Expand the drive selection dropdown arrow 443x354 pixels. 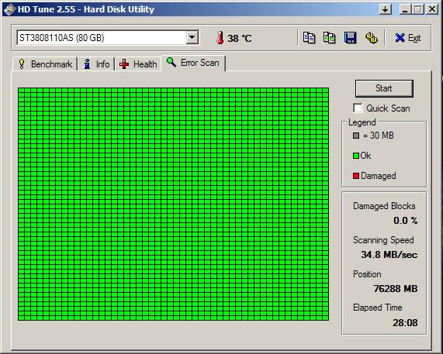pyautogui.click(x=192, y=37)
